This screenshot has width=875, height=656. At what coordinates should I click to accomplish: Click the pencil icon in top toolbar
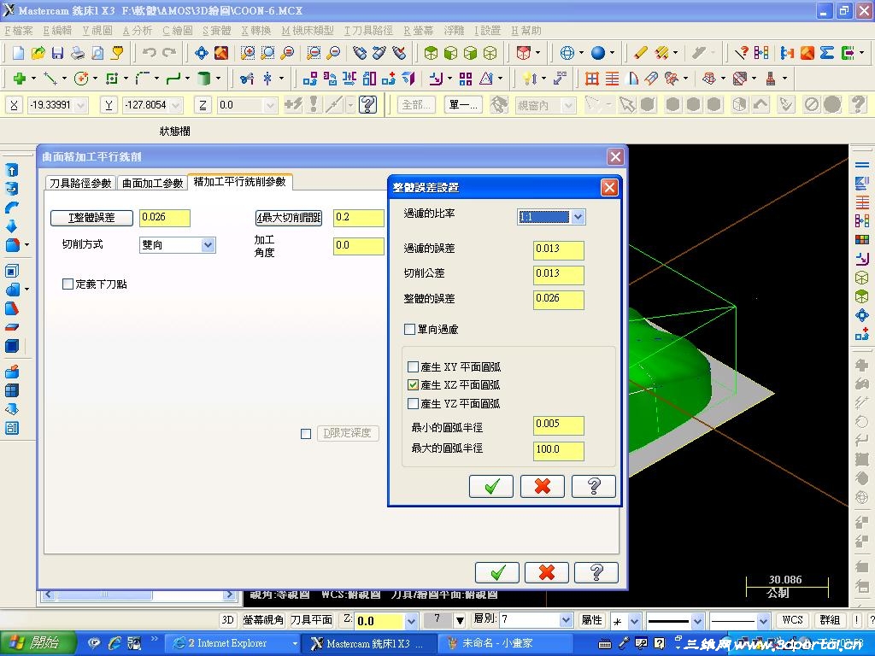point(641,53)
